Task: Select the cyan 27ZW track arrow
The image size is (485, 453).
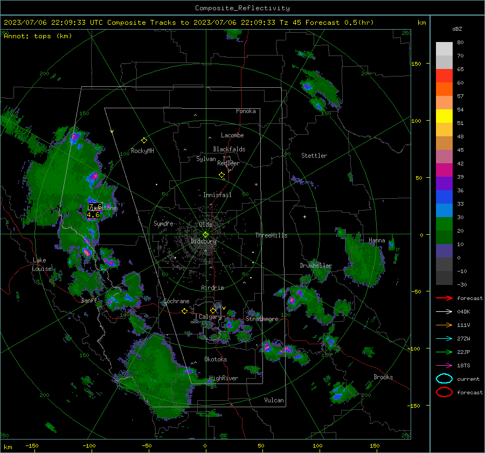Action: (444, 338)
